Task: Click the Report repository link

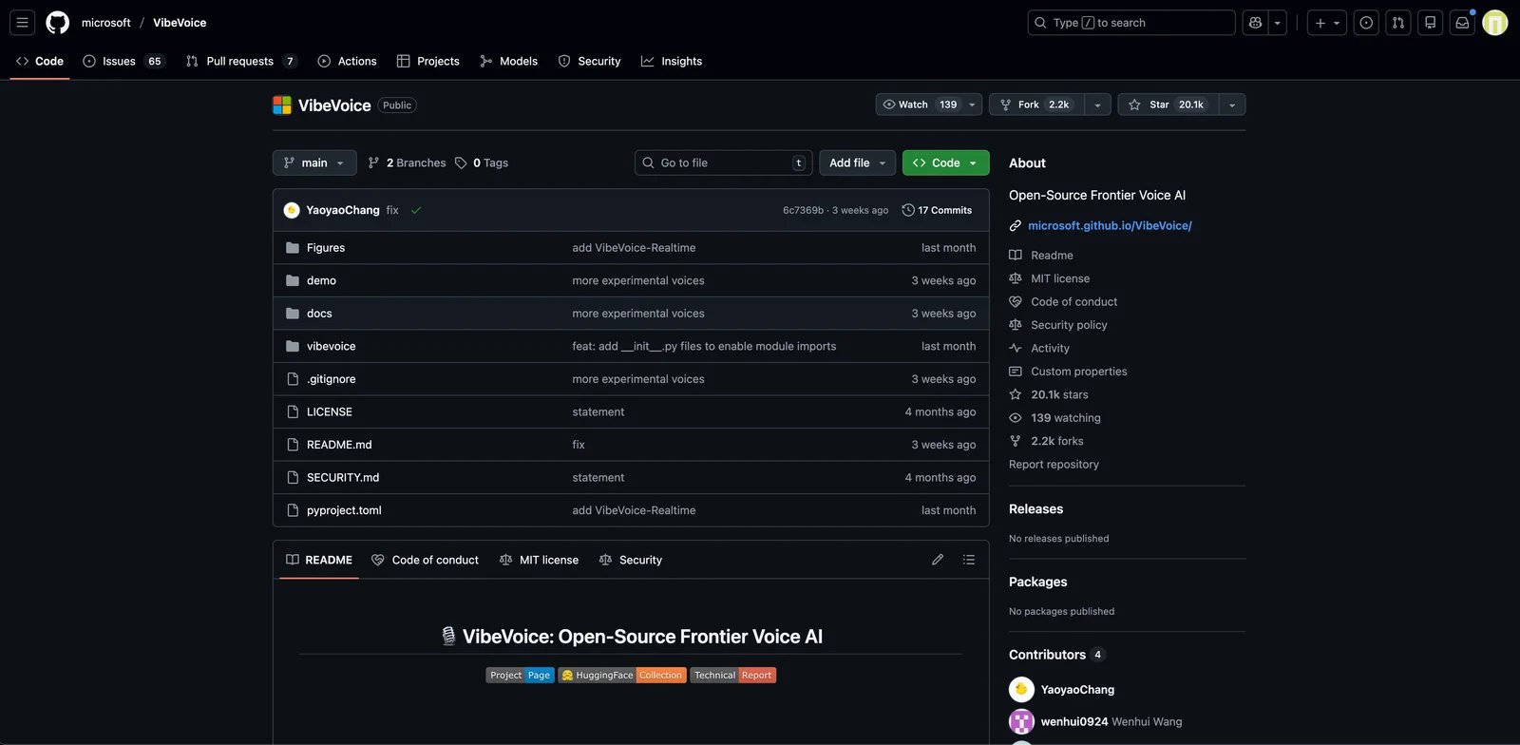Action: 1054,465
